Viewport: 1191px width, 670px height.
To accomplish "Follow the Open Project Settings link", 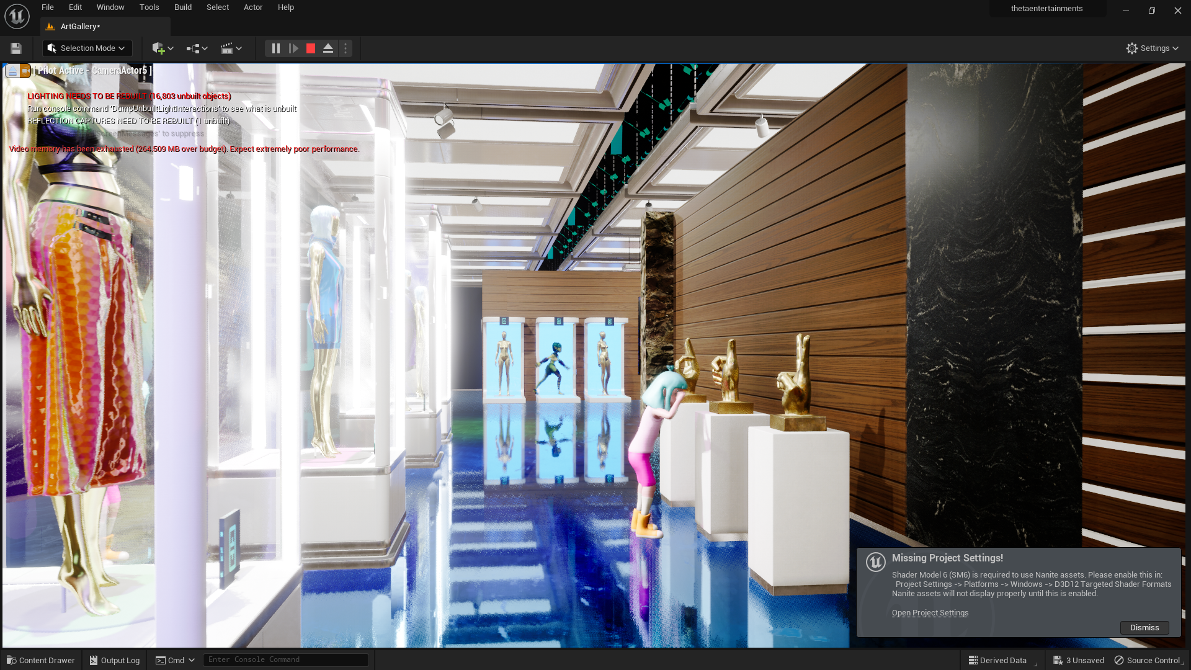I will pyautogui.click(x=929, y=613).
